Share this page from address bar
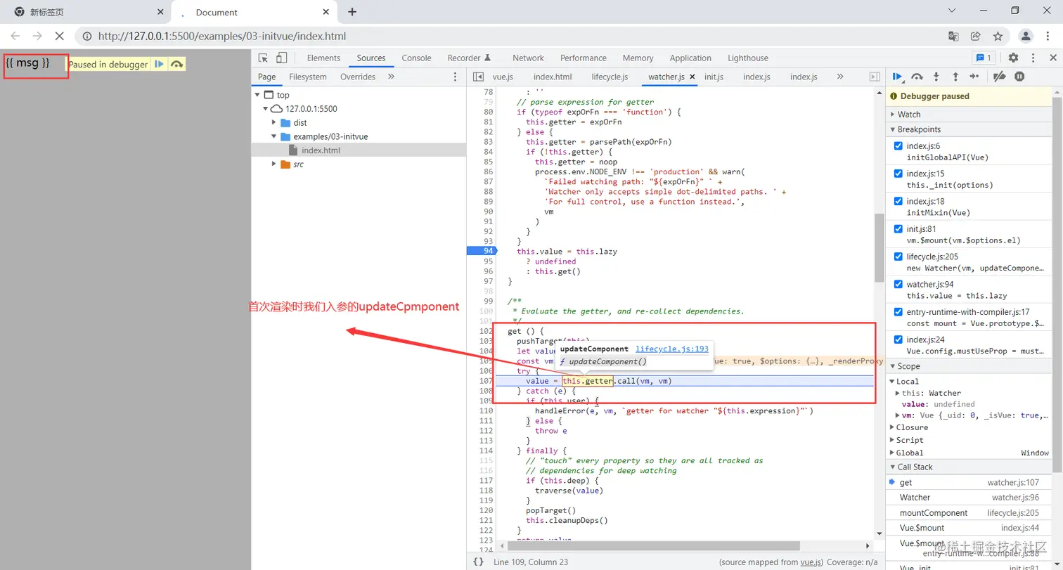The width and height of the screenshot is (1063, 570). click(x=976, y=36)
